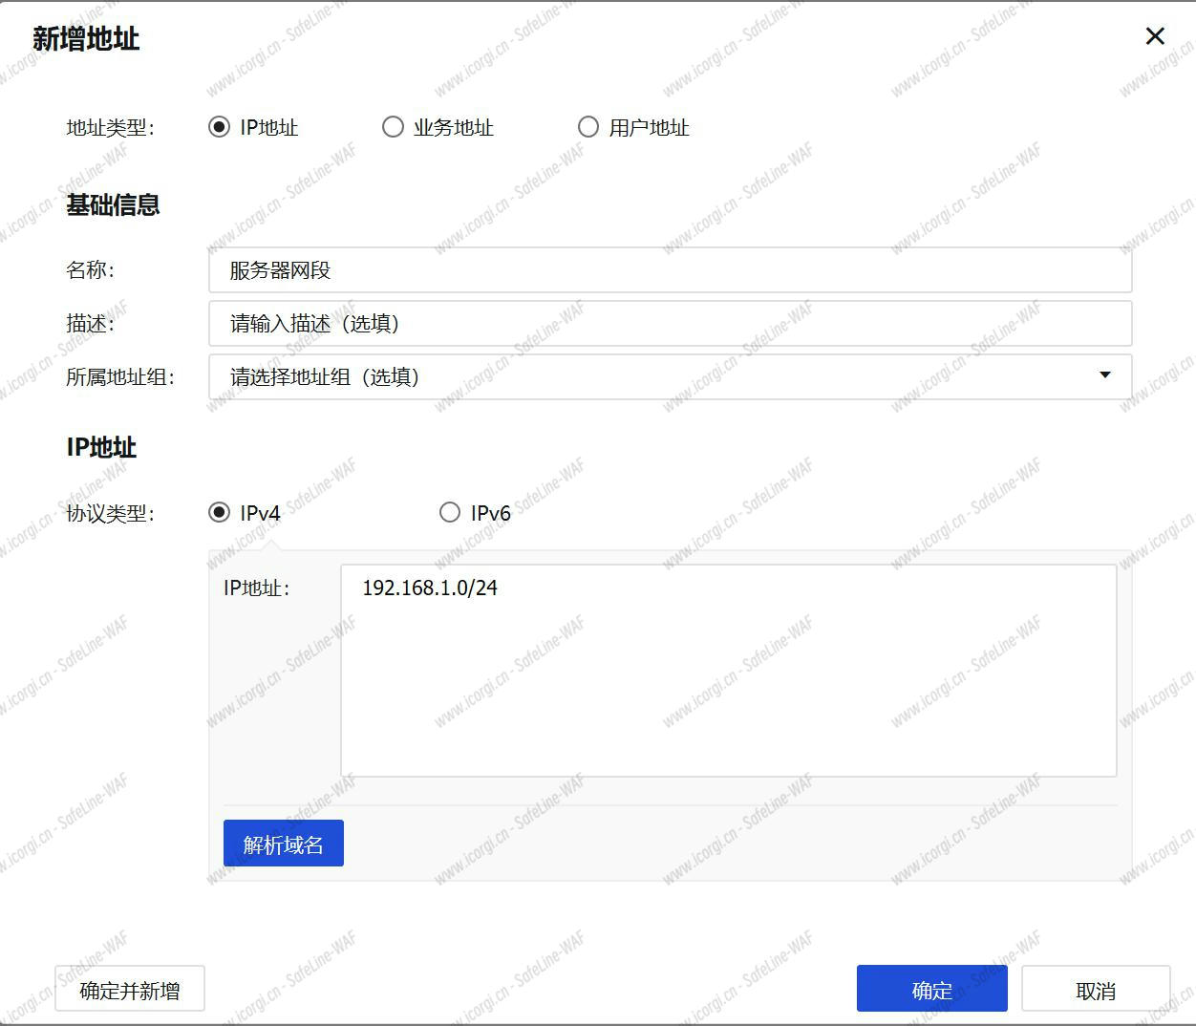The height and width of the screenshot is (1026, 1196).
Task: Click the 所属地址组 label
Action: coord(120,377)
